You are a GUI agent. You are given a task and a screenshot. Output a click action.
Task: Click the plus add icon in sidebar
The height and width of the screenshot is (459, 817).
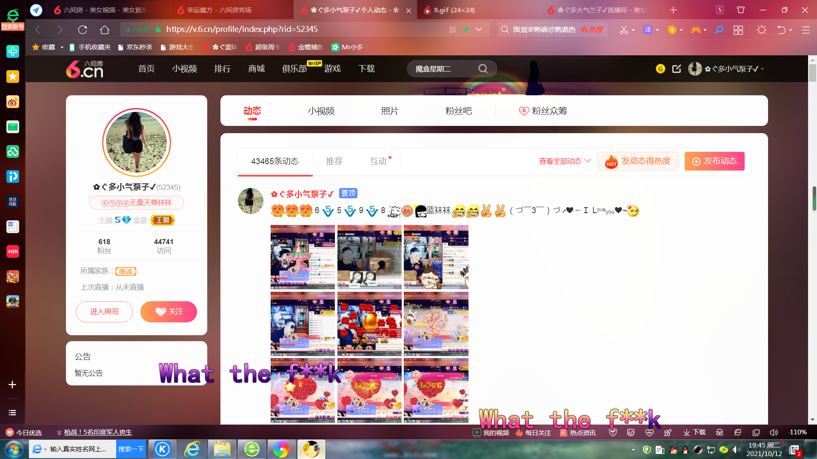[12, 385]
